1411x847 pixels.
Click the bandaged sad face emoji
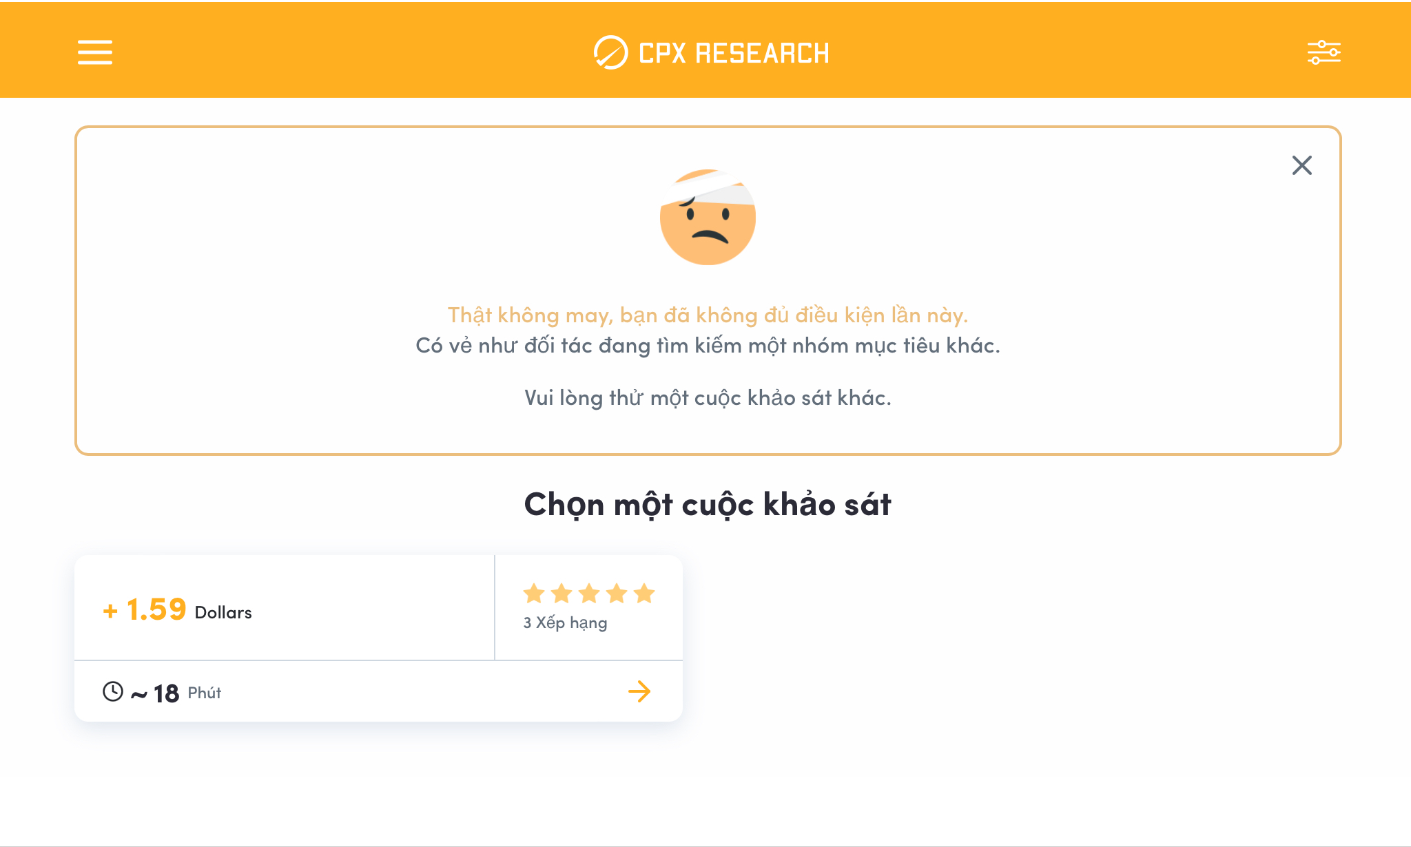pos(708,217)
